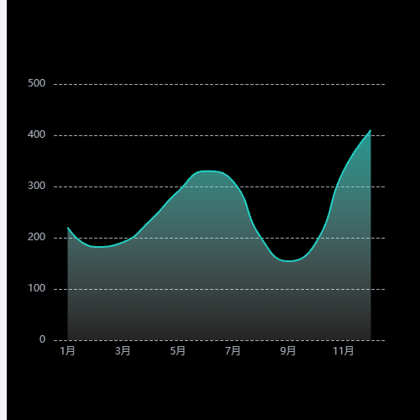Click the 500 dashed gridline

[219, 84]
